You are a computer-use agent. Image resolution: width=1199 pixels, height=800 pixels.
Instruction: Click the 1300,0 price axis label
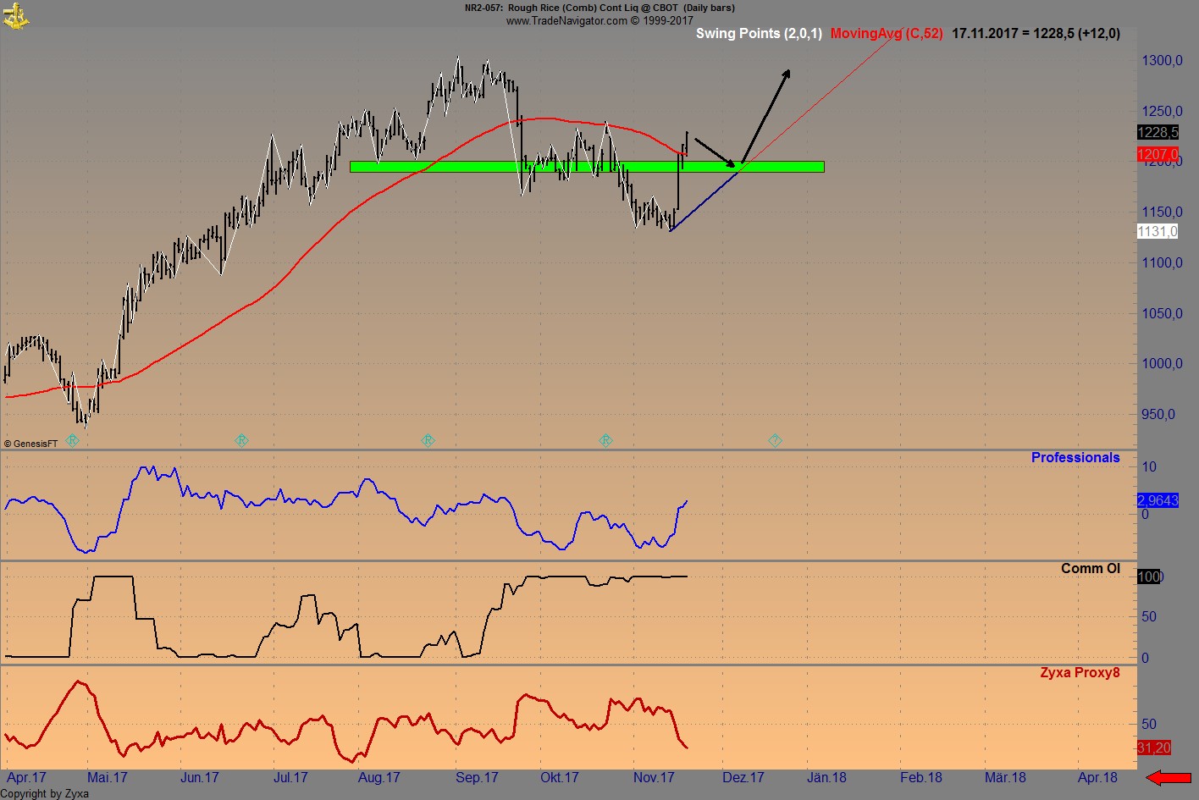pos(1162,61)
